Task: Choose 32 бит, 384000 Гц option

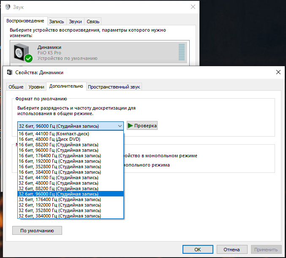Action: 71,216
